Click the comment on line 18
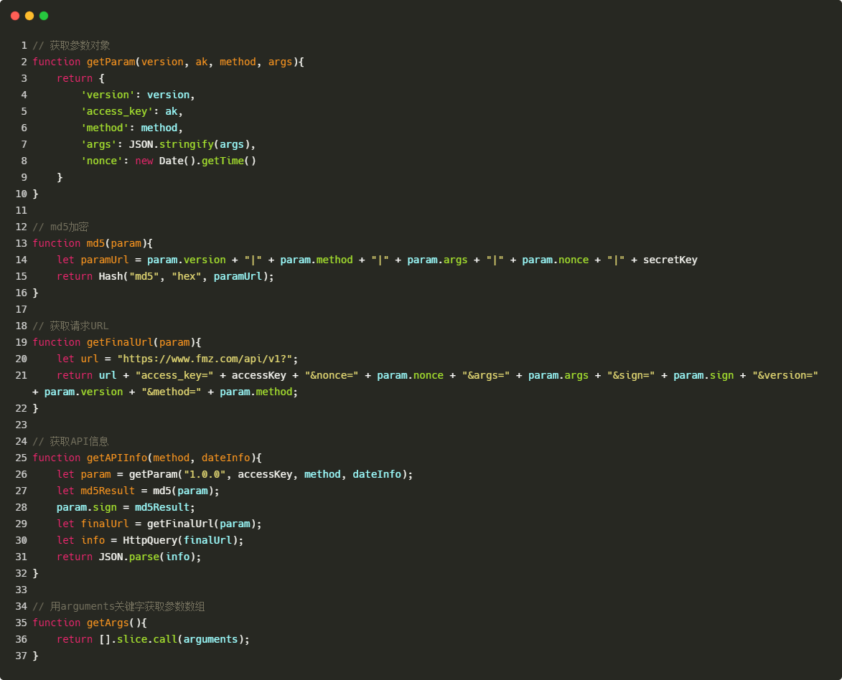This screenshot has height=680, width=842. click(x=70, y=326)
